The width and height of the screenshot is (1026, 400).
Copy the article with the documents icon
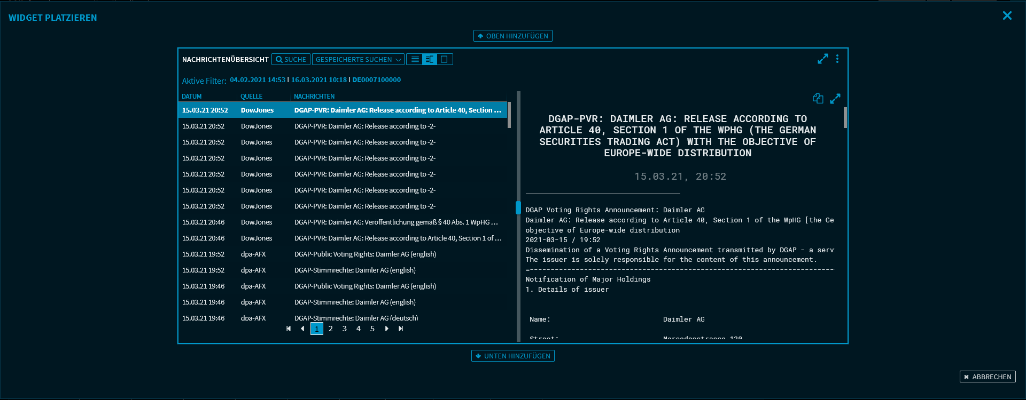click(x=818, y=99)
